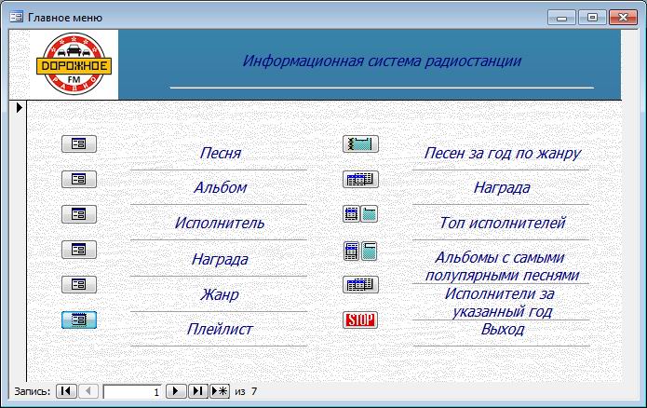
Task: Open report icon for Песен за год по жанру
Action: pyautogui.click(x=360, y=143)
